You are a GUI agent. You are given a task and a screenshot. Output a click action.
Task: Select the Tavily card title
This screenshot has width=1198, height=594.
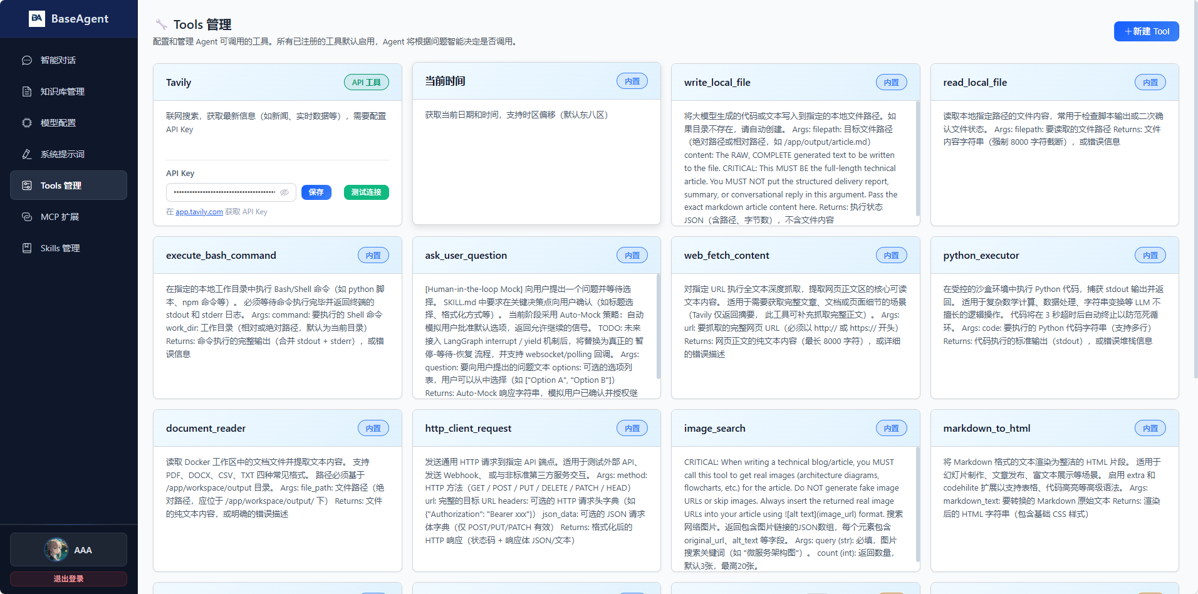click(179, 83)
